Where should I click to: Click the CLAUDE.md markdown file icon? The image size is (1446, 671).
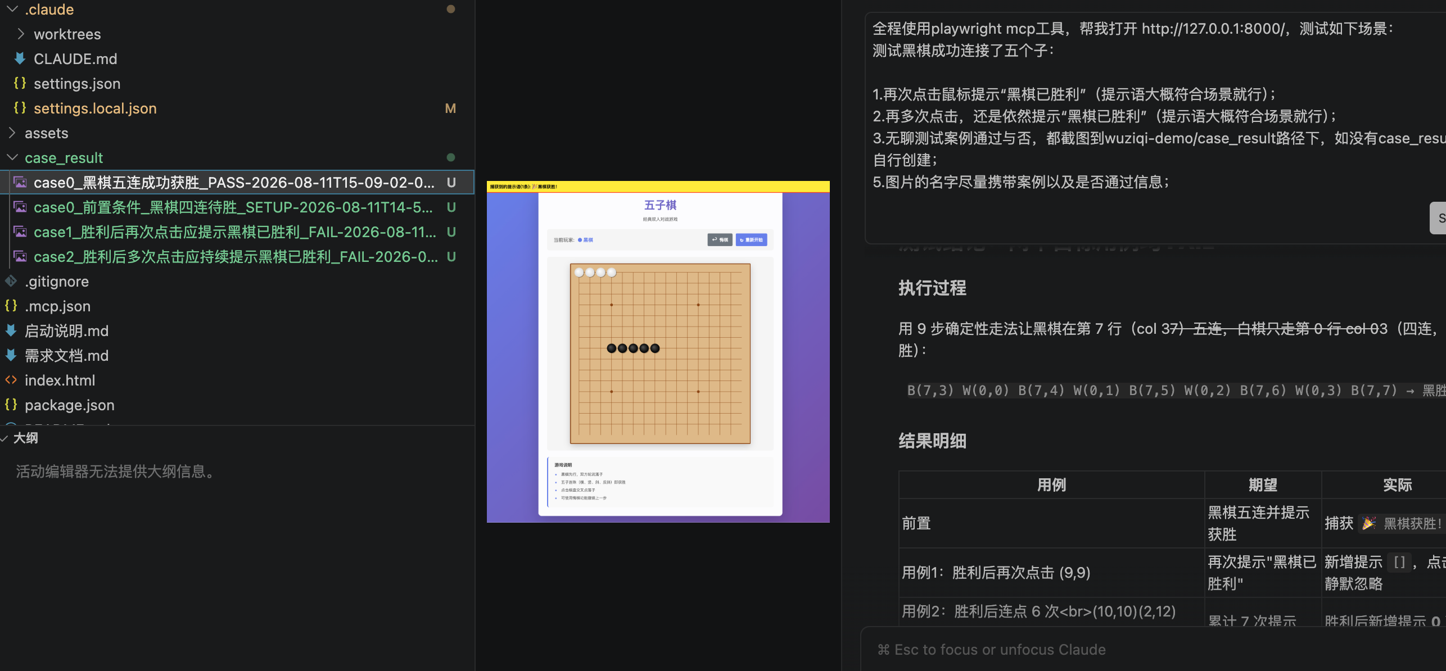tap(20, 58)
